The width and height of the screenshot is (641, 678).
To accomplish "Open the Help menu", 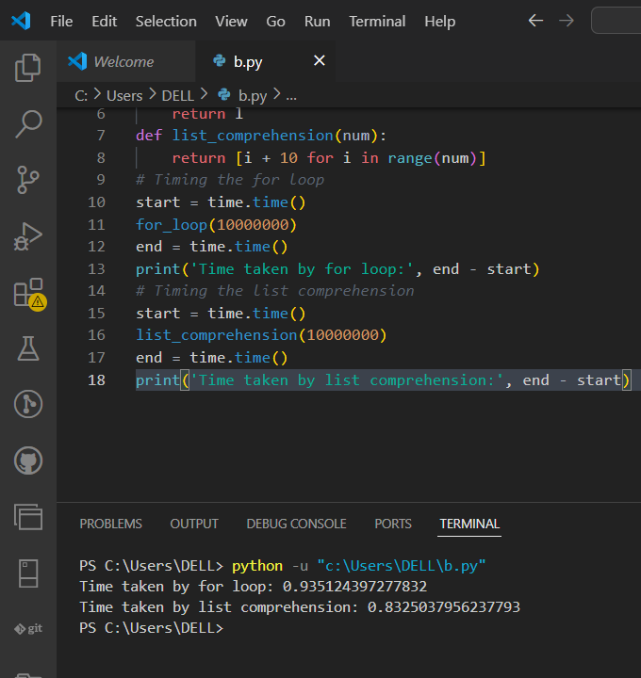I will 439,21.
